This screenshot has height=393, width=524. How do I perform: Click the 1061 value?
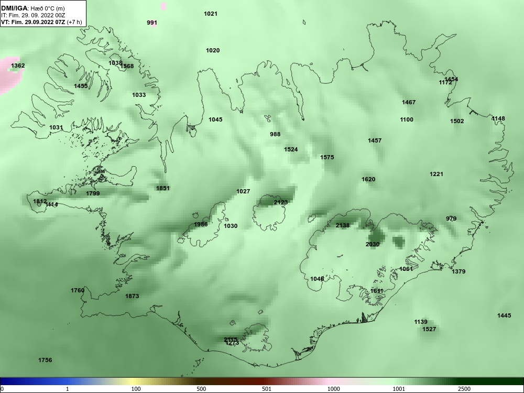pos(406,269)
